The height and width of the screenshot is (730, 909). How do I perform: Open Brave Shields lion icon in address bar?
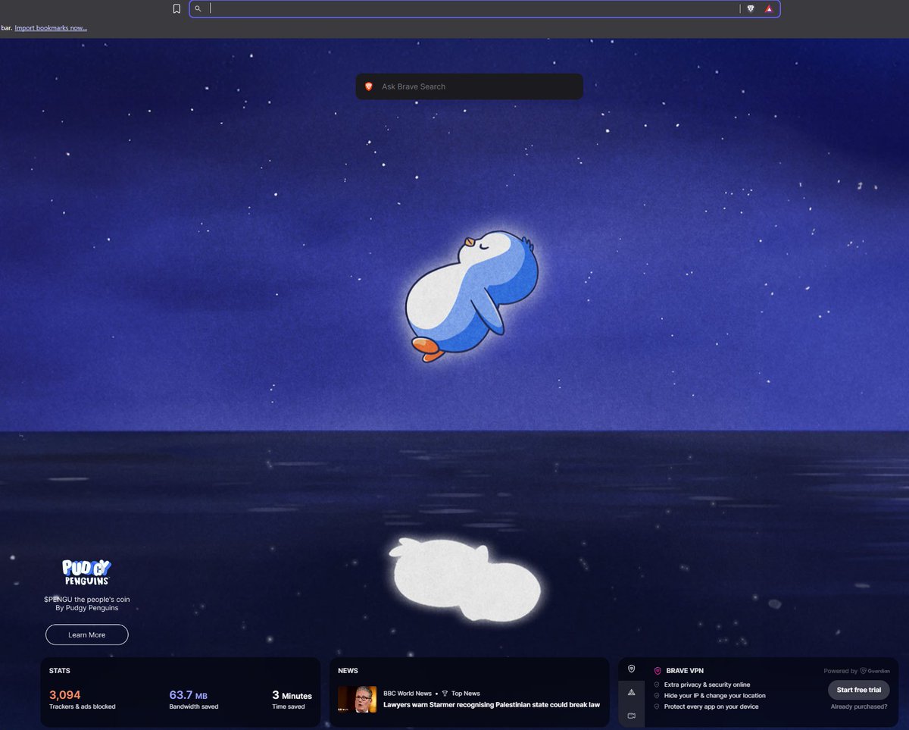(751, 9)
